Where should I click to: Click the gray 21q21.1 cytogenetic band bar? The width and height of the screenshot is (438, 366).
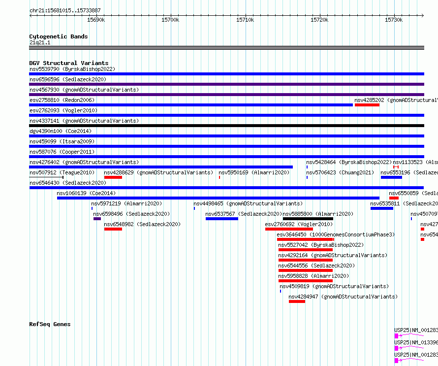coord(226,48)
